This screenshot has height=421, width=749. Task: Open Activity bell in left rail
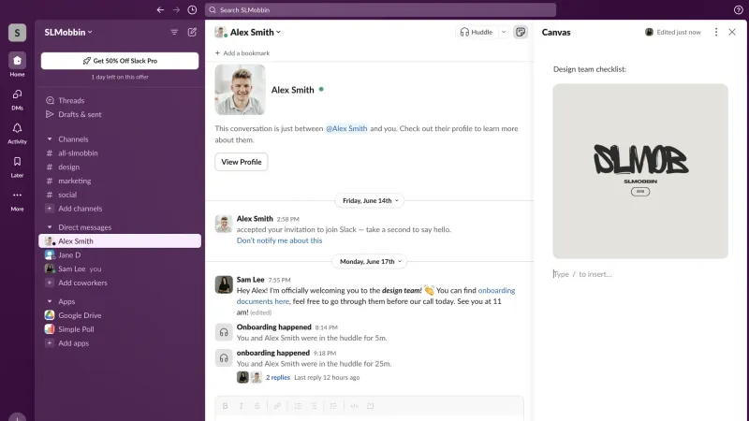(17, 133)
